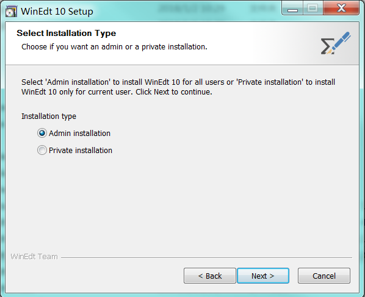Viewport: 365px width, 297px height.
Task: Abort the installer with Cancel button
Action: point(324,276)
